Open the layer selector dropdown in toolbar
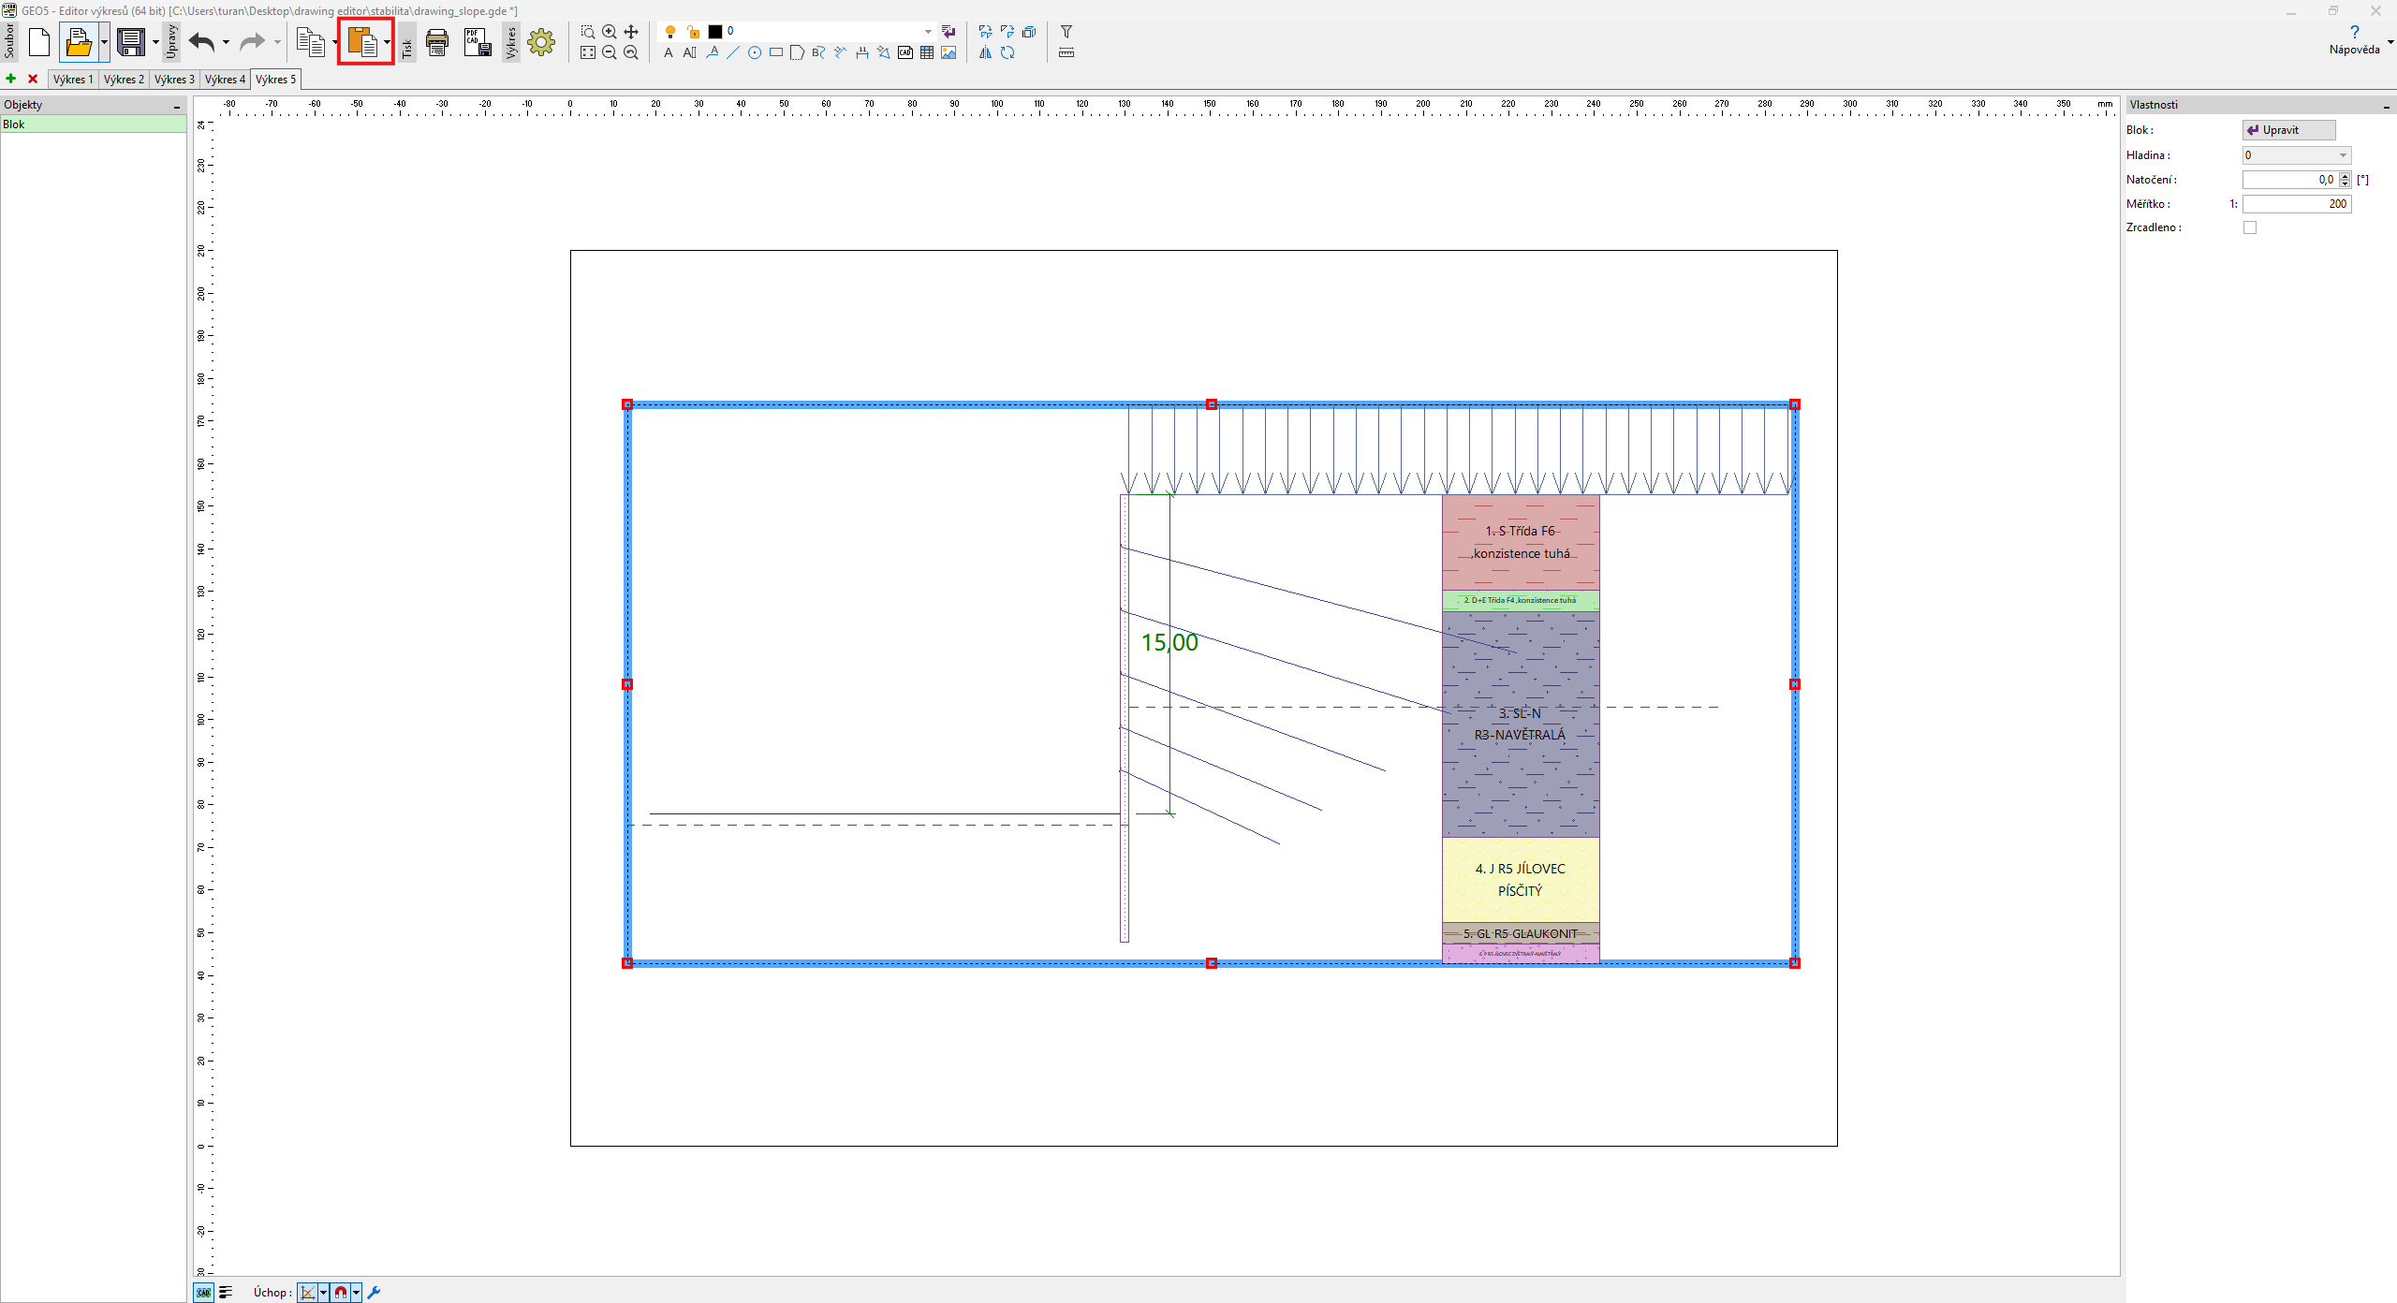2397x1303 pixels. [928, 32]
